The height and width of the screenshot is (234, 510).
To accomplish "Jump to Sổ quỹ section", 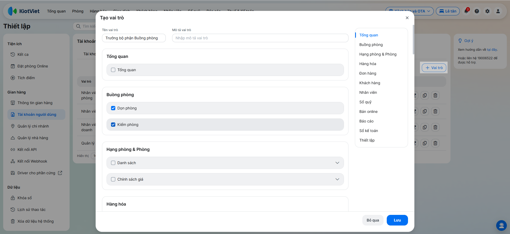I will click(x=365, y=102).
